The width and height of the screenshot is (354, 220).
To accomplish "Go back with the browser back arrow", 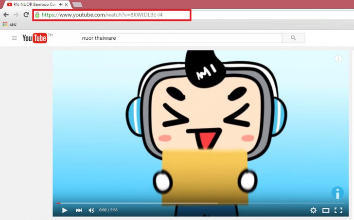I will tap(6, 15).
